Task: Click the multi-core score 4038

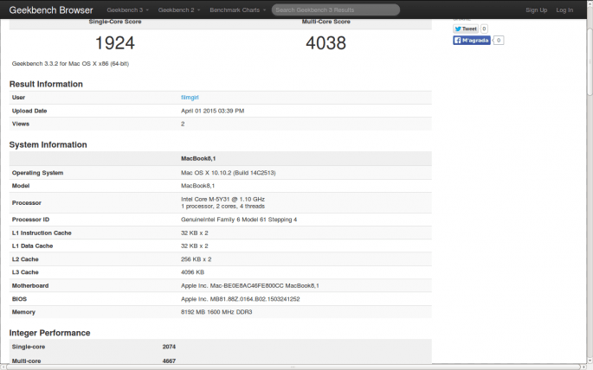Action: pyautogui.click(x=326, y=42)
